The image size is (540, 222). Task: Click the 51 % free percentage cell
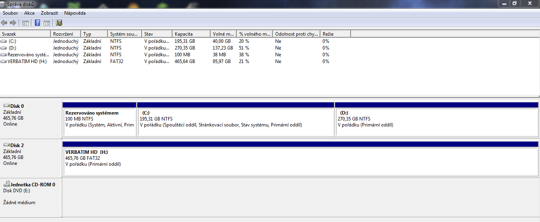[x=244, y=48]
